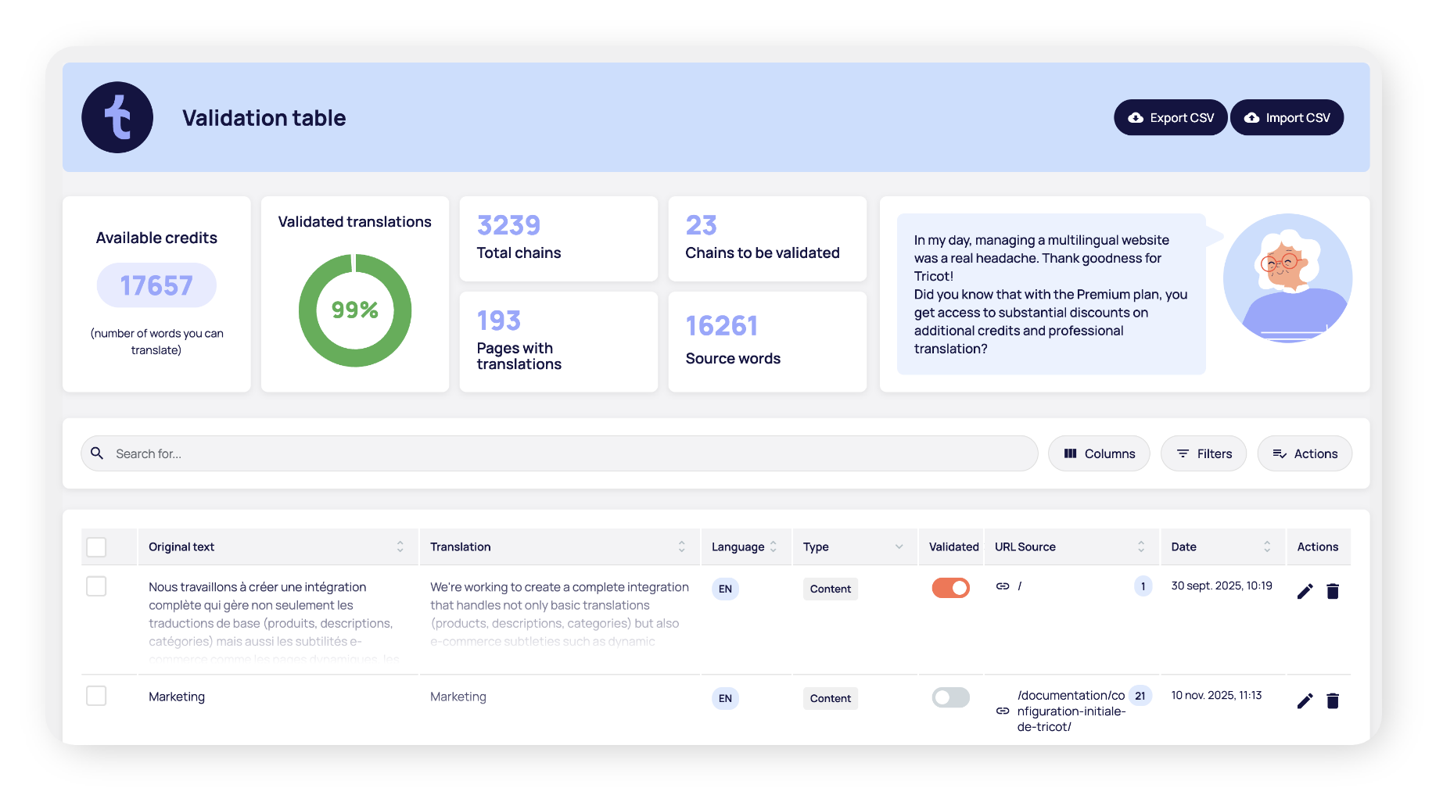Click the Export CSV cloud icon

click(1136, 117)
